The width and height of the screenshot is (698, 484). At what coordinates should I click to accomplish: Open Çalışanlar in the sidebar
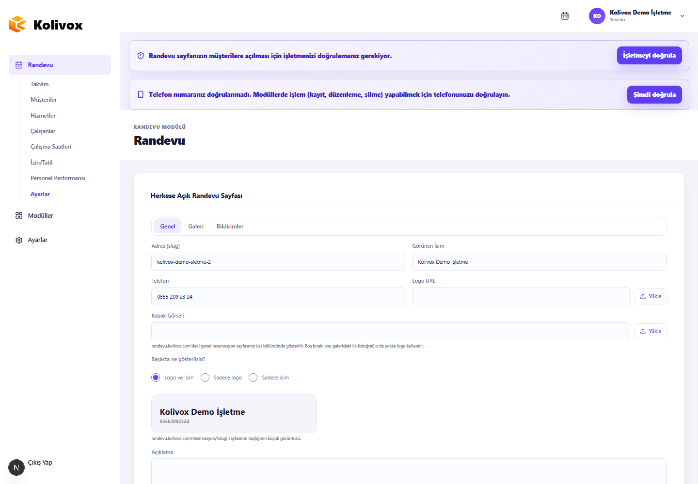(x=43, y=131)
